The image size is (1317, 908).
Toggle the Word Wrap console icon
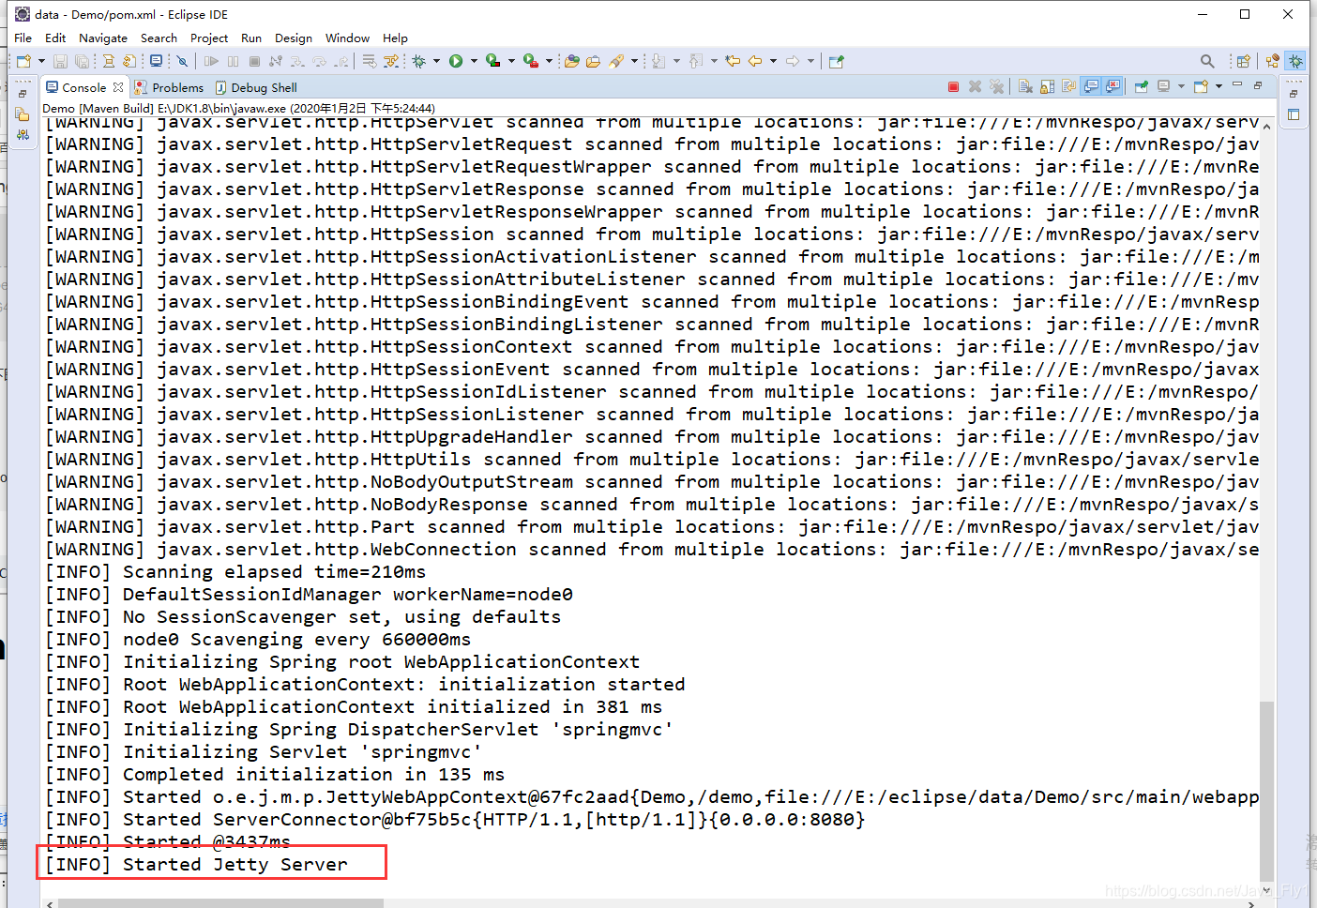1068,86
